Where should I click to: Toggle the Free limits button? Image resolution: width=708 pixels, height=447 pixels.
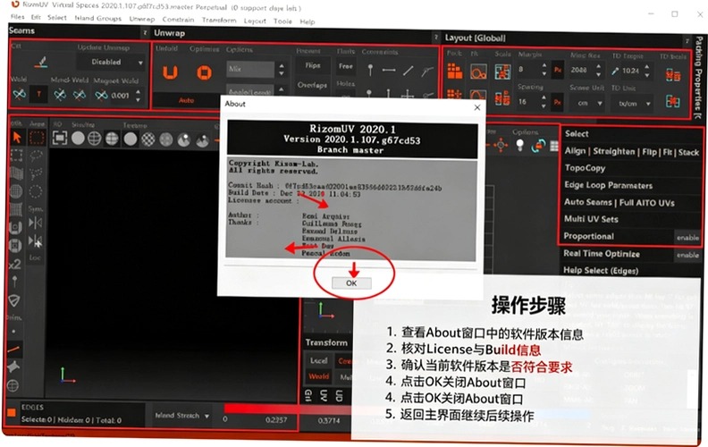(346, 66)
